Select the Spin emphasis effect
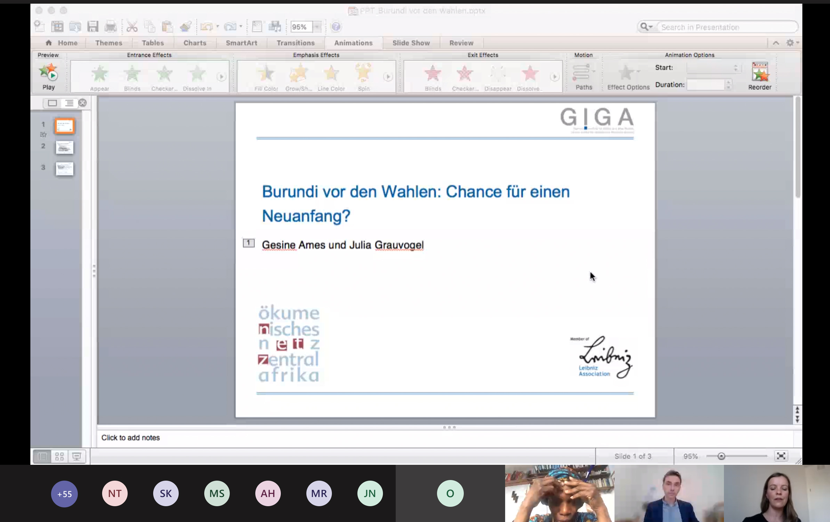830x522 pixels. pyautogui.click(x=363, y=75)
